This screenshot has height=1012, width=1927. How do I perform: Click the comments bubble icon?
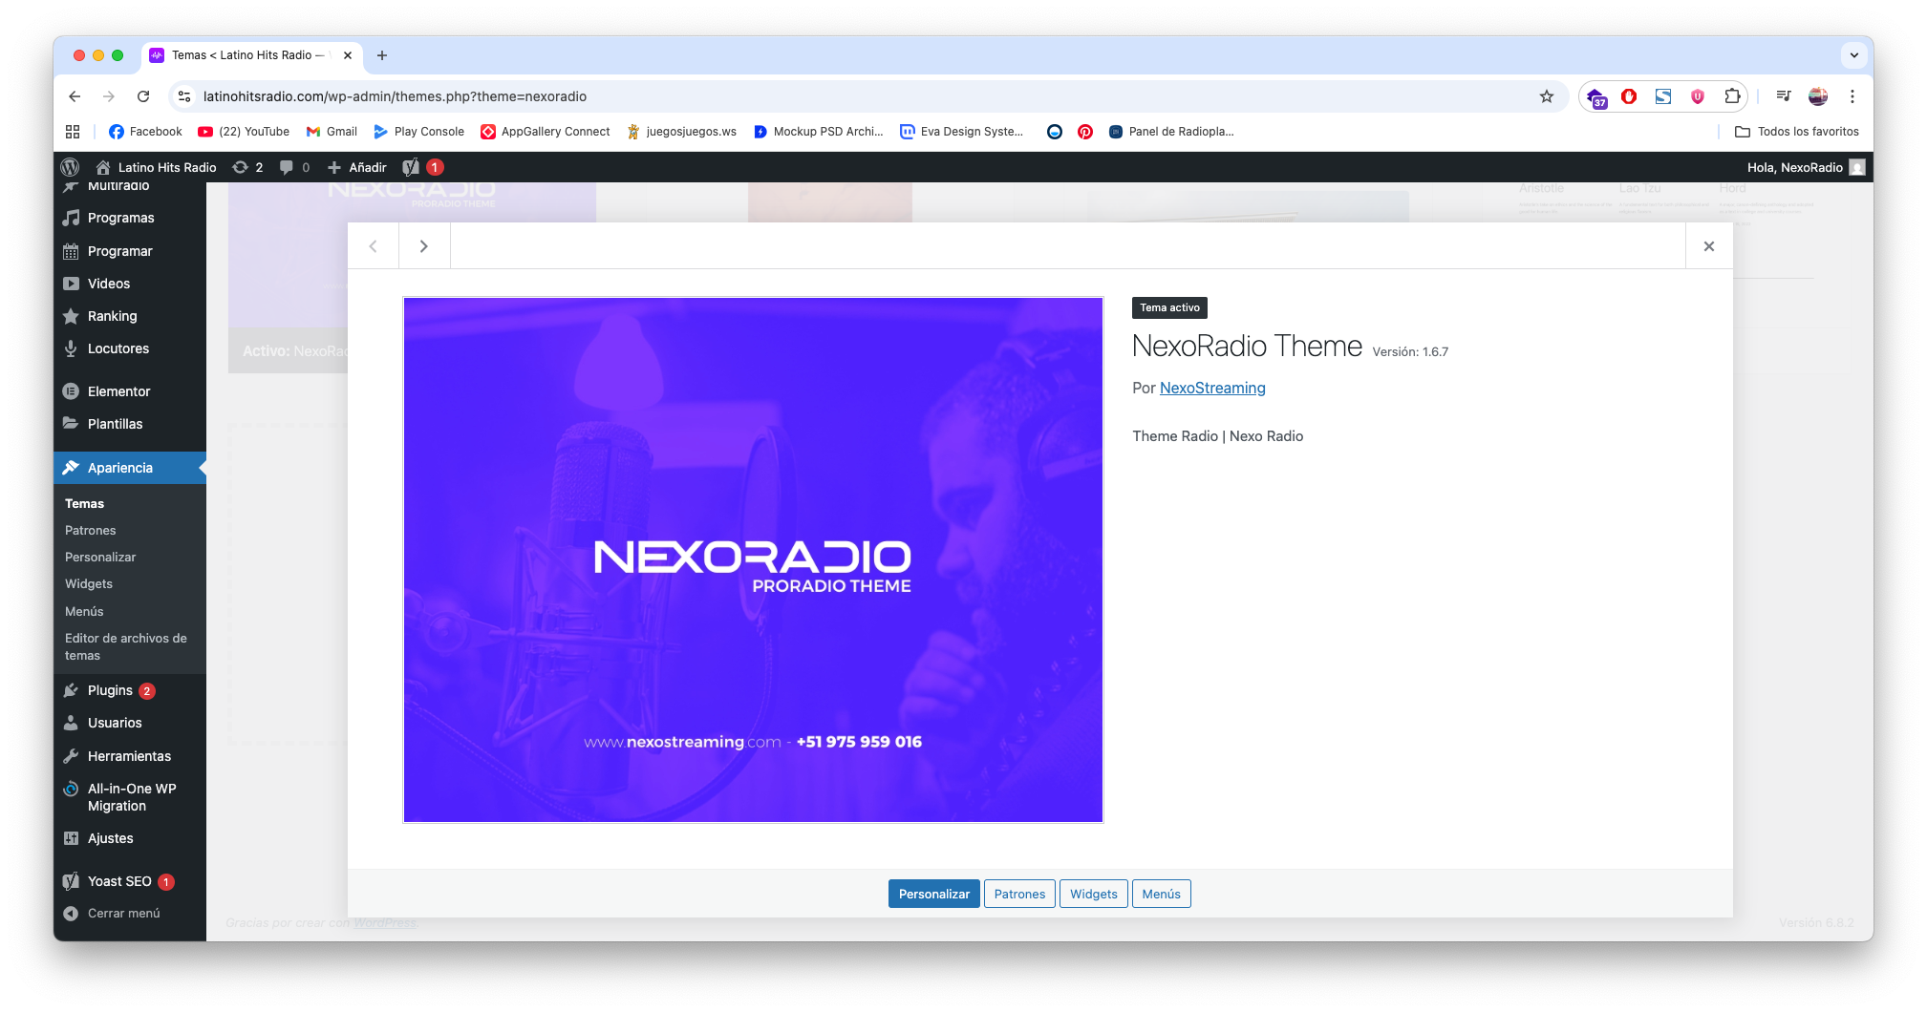click(x=287, y=167)
